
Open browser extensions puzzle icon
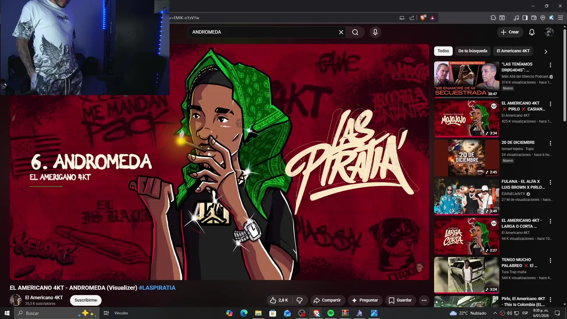coord(493,18)
